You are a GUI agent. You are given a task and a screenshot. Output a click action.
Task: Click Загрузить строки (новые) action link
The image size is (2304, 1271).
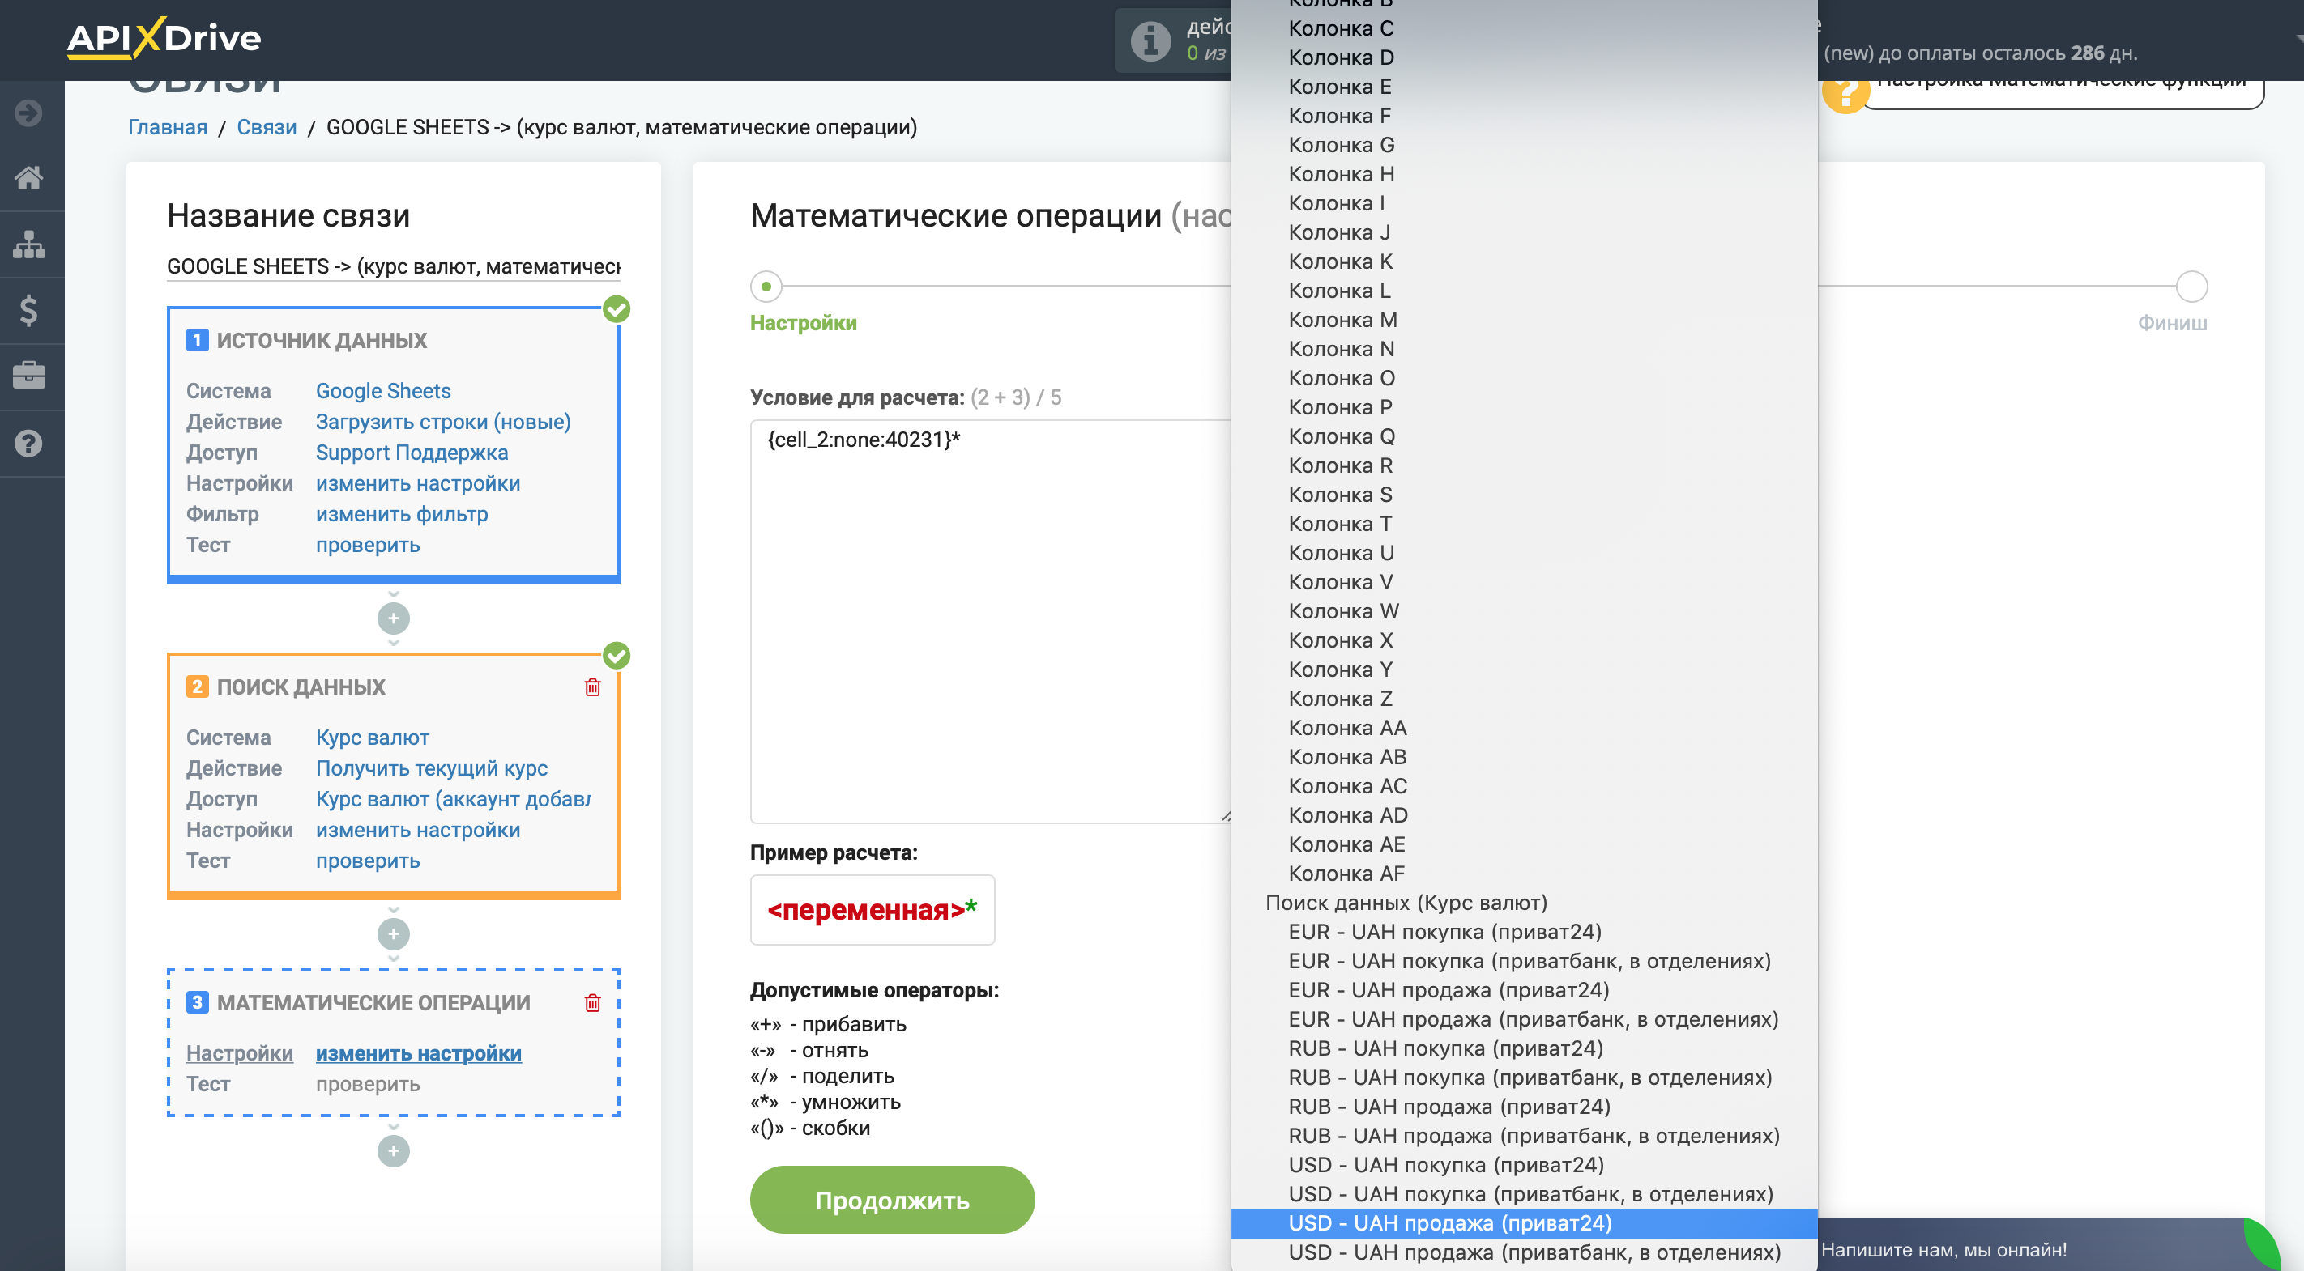[442, 421]
